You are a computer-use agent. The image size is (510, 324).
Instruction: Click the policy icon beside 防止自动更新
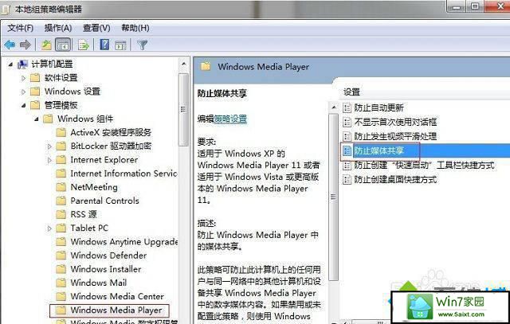[x=347, y=107]
